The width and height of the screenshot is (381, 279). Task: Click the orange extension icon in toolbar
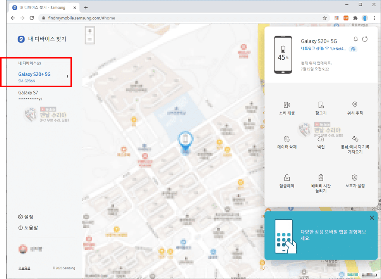(346, 18)
